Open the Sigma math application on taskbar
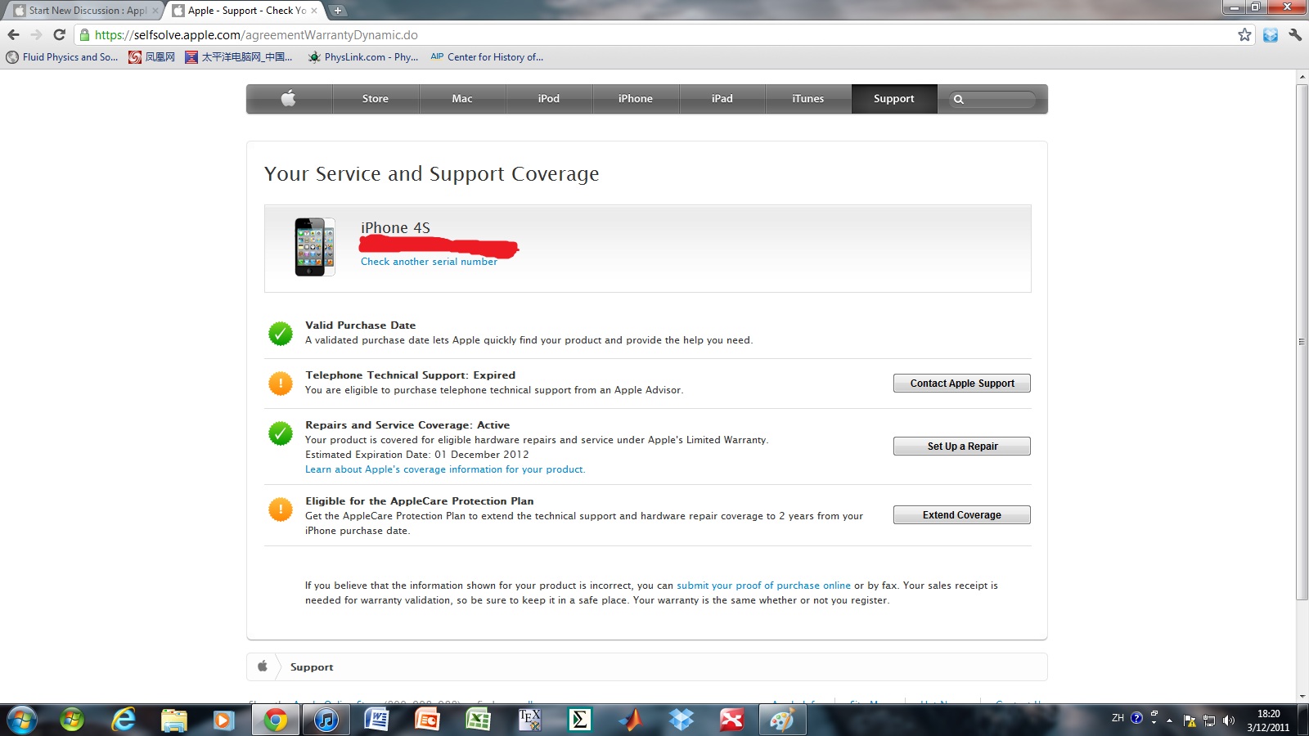Screen dimensions: 1309x736 (x=580, y=720)
